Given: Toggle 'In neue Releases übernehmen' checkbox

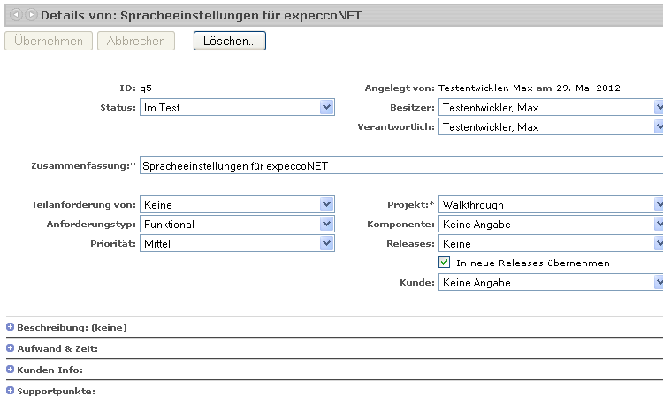Looking at the screenshot, I should pos(446,263).
